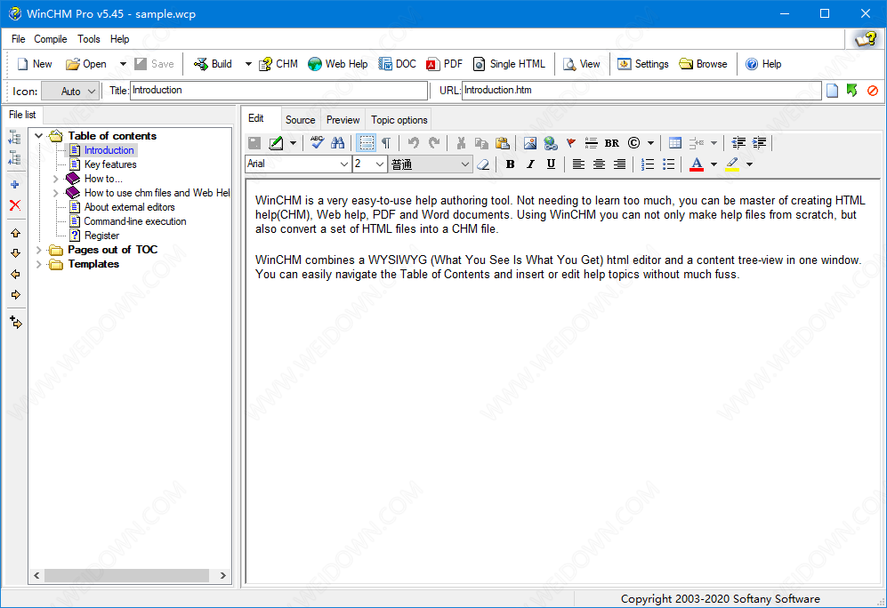Open font color dropdown arrow
This screenshot has width=887, height=608.
click(714, 164)
